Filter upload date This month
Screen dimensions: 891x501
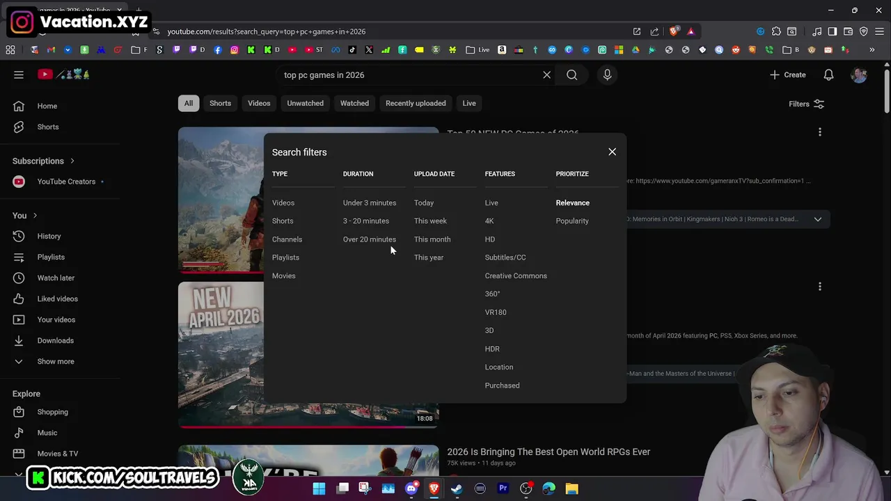click(432, 239)
